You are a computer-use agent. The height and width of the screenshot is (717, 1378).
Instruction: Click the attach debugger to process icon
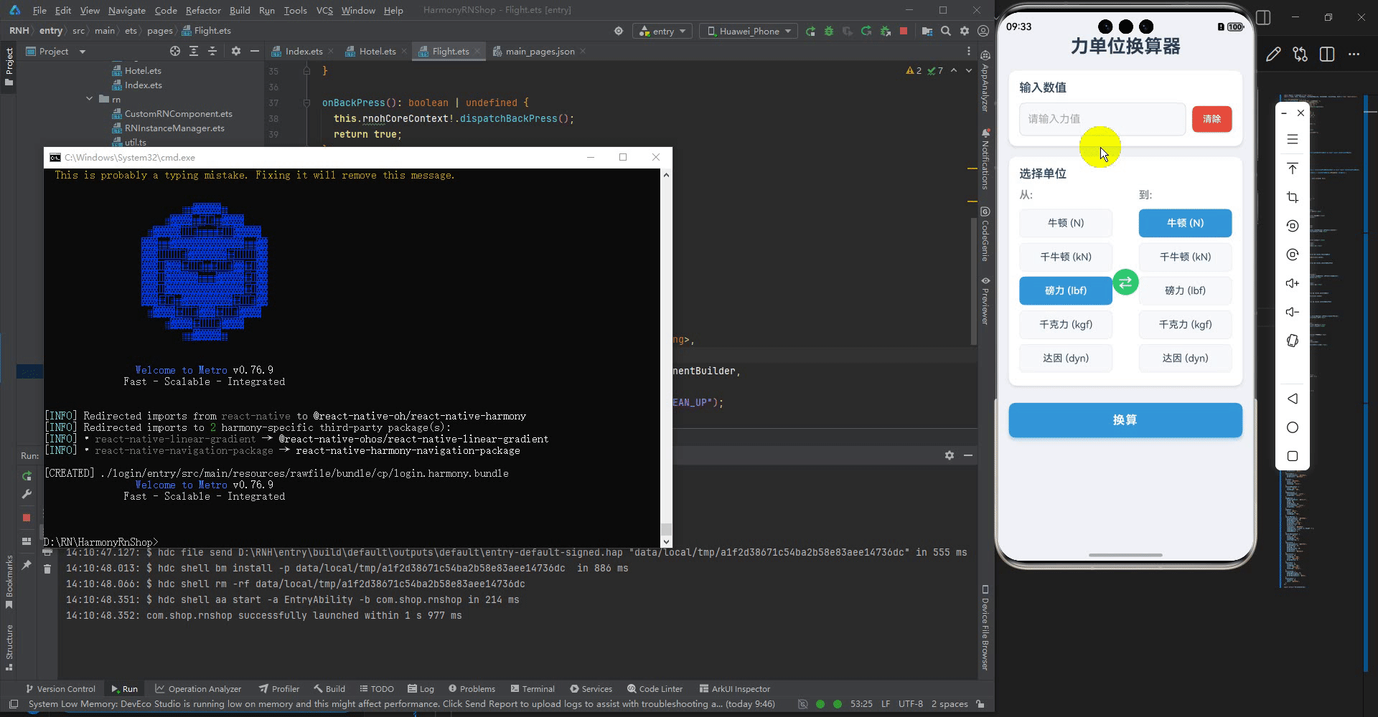point(885,32)
